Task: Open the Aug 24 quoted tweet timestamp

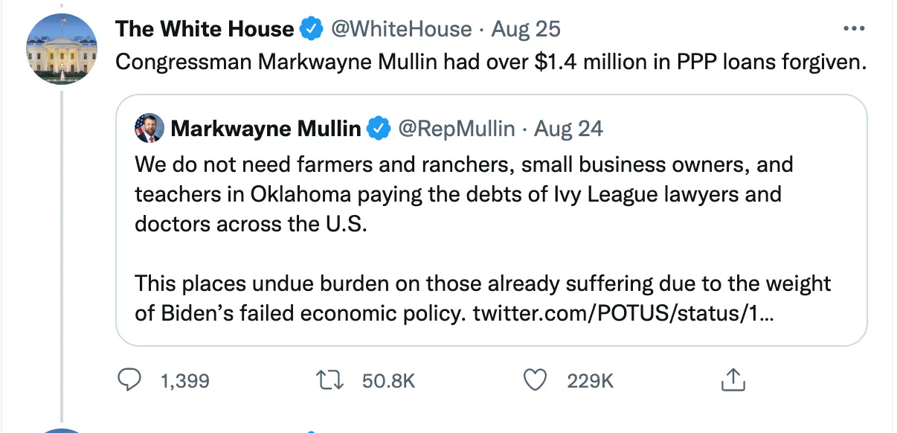Action: click(x=568, y=129)
